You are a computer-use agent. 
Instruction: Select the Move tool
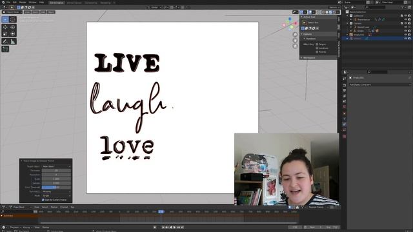click(5, 27)
